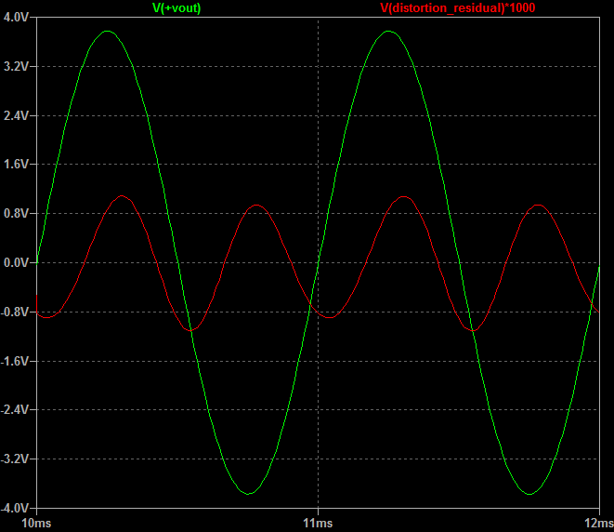Select the red V(distortion_residual)*1000 trace label
Viewport: 614px width, 532px height.
coord(457,7)
